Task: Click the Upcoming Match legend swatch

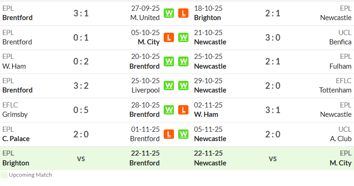Action: click(4, 175)
